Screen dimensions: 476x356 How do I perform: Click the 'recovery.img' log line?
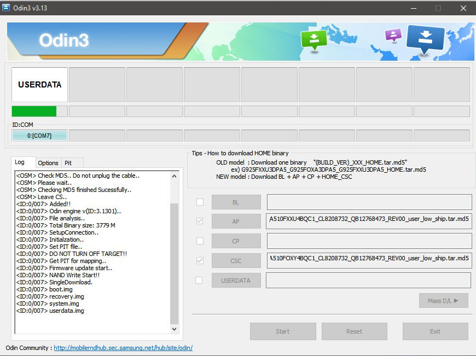(x=50, y=296)
